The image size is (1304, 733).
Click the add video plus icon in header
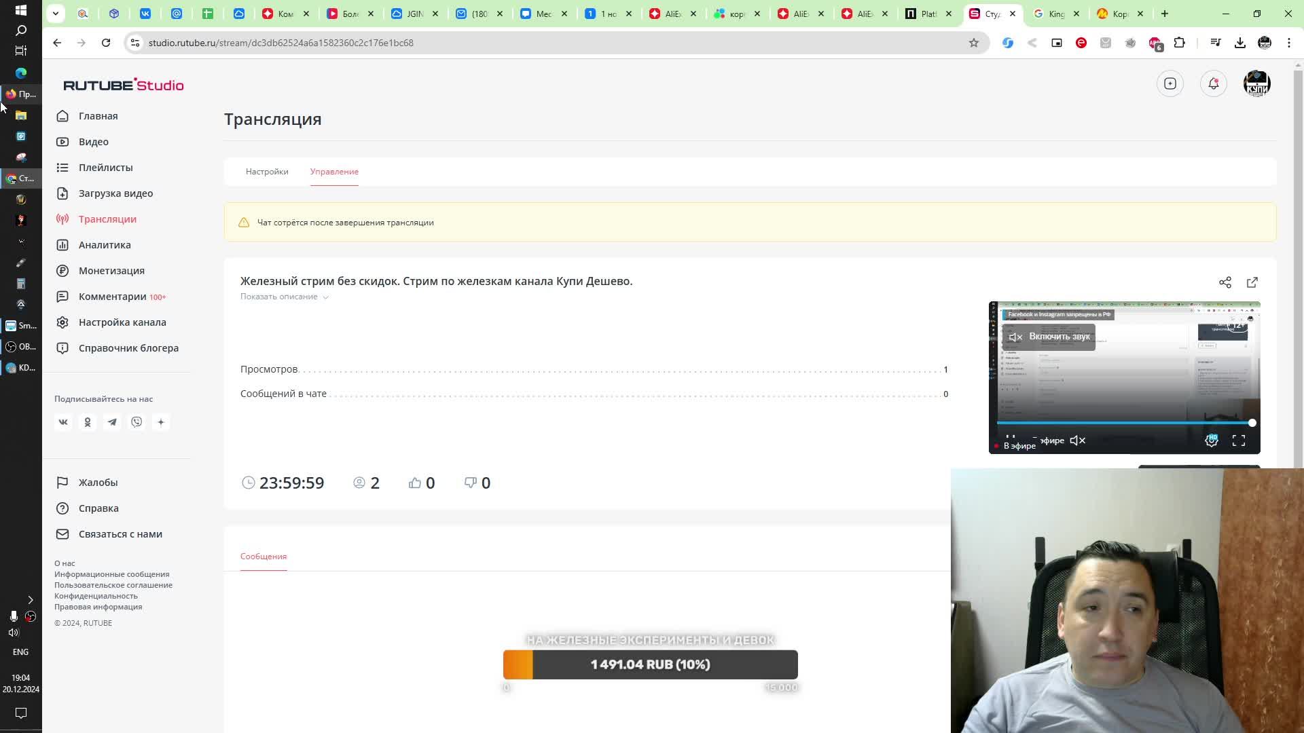pos(1170,83)
